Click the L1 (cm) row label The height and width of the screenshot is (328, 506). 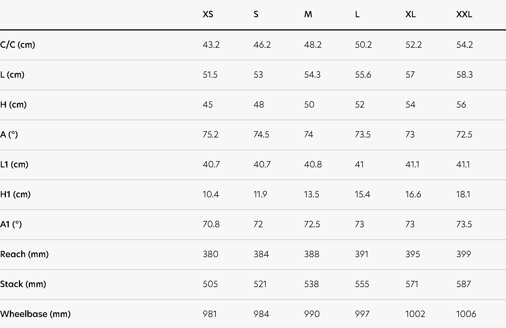[x=14, y=165]
